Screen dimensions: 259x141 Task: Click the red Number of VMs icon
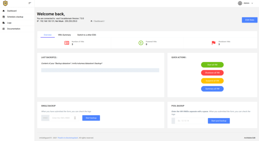(67, 43)
